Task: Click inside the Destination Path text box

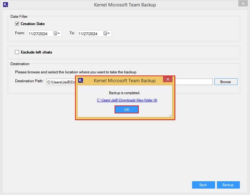Action: (194, 82)
